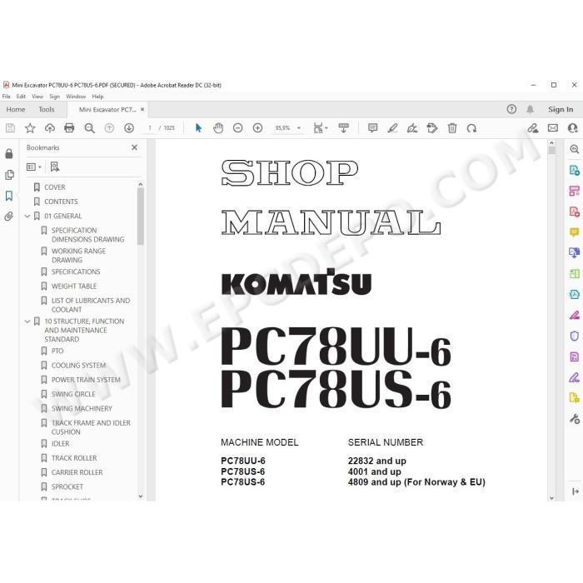Zoom out with the minus icon
Viewport: 583px width, 583px height.
click(238, 128)
